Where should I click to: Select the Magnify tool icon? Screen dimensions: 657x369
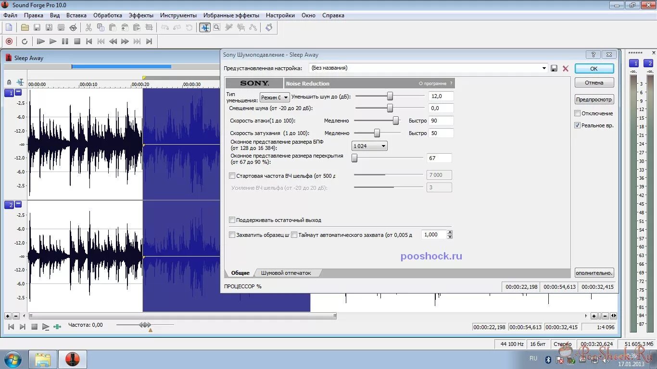pyautogui.click(x=216, y=28)
